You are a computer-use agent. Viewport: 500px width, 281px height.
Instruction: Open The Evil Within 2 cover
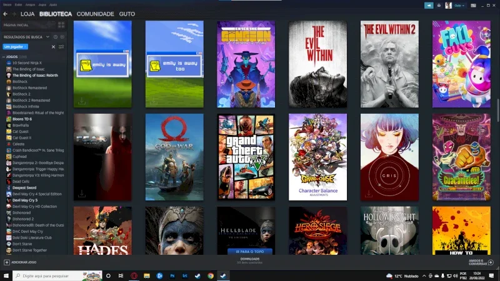coord(389,64)
